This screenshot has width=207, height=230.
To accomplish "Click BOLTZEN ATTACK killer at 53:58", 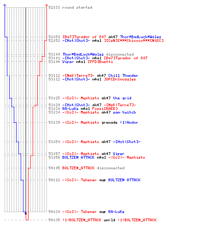I will (x=78, y=157).
